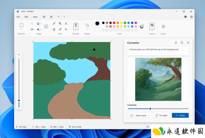Pick the green color swatch
Screen dimensions: 205x138
click(x=125, y=23)
